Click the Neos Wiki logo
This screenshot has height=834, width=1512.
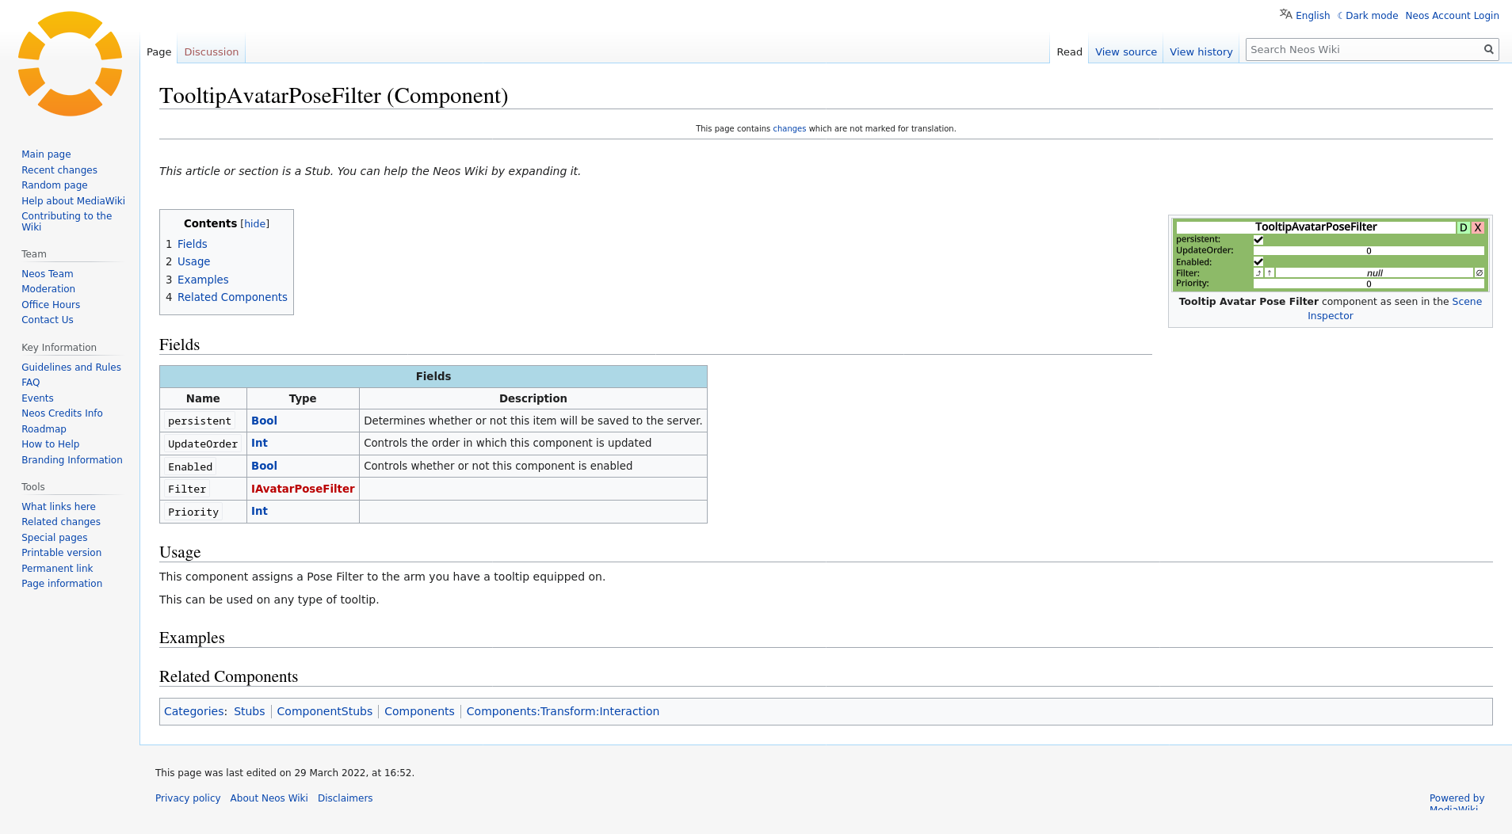click(70, 64)
